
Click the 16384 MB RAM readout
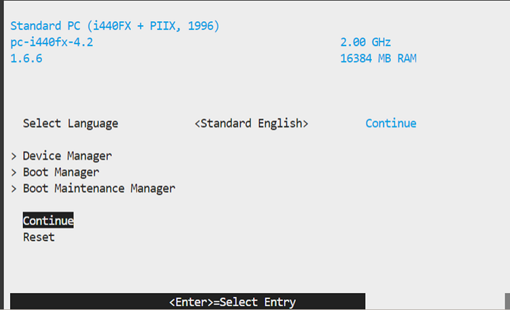pos(378,58)
